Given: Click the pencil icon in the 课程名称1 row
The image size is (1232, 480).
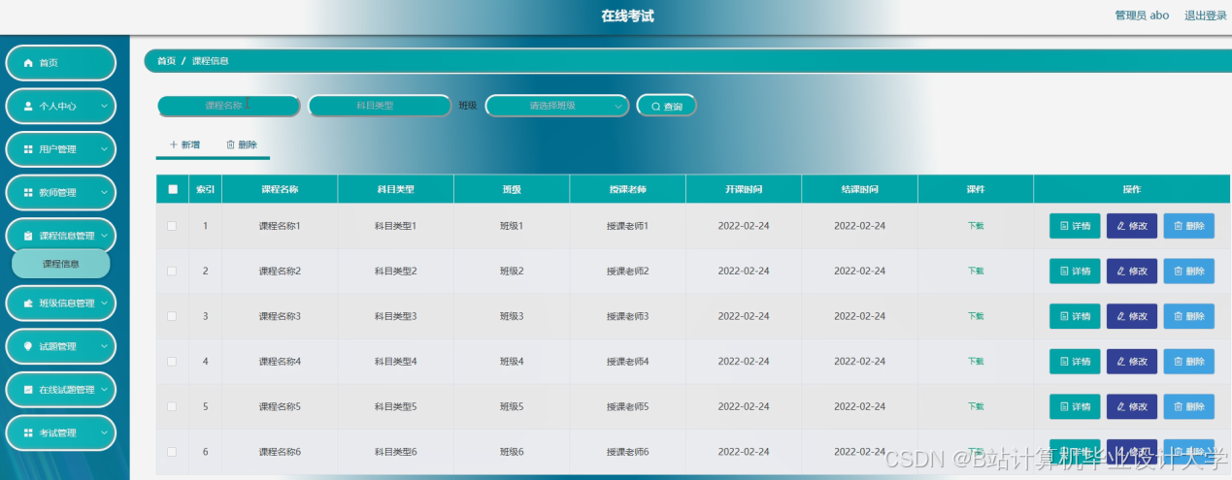Looking at the screenshot, I should 1121,226.
